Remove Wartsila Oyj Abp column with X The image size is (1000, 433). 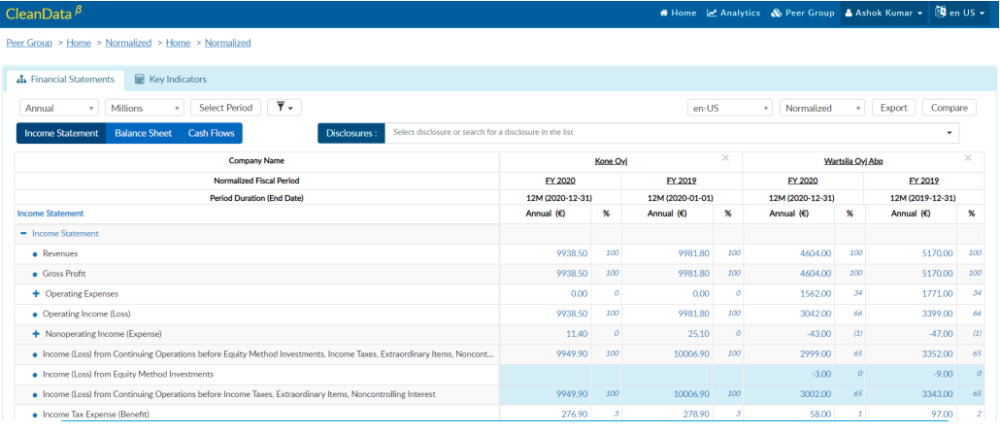pos(968,158)
